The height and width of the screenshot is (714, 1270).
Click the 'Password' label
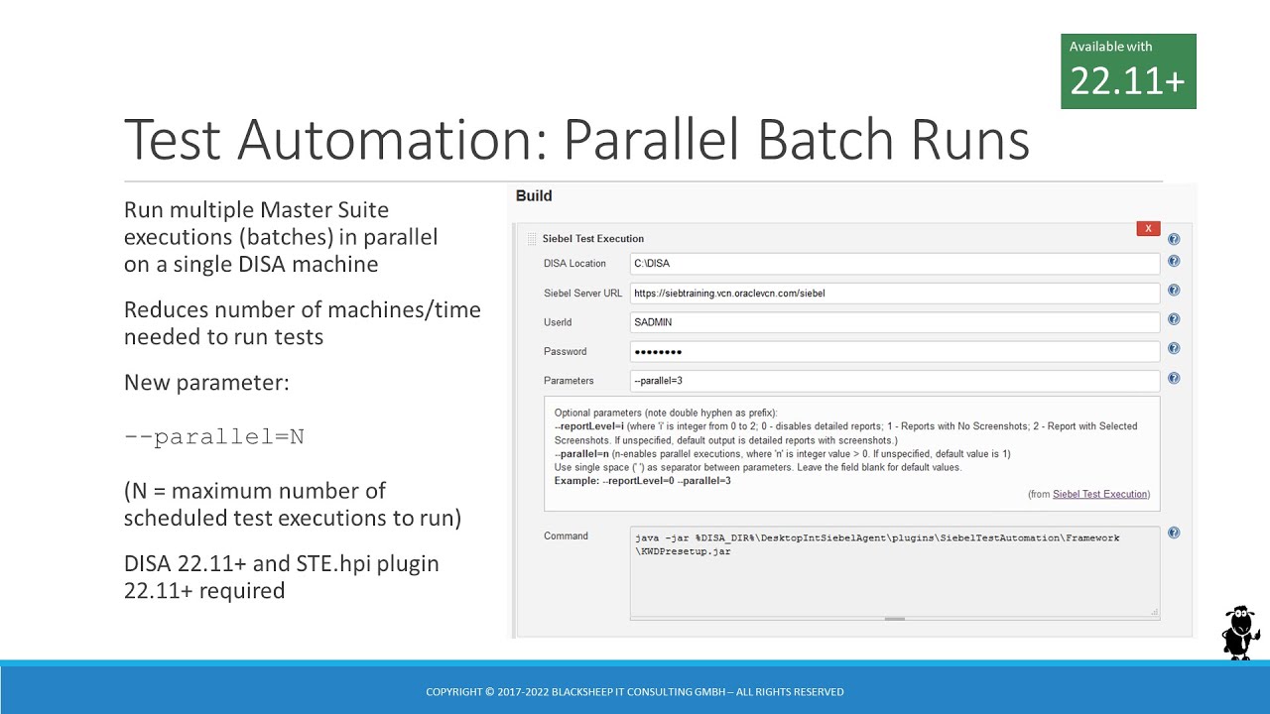pyautogui.click(x=565, y=351)
